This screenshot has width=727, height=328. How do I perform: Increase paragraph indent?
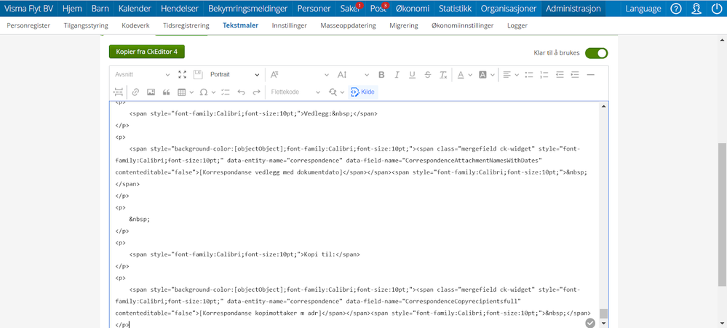point(575,75)
